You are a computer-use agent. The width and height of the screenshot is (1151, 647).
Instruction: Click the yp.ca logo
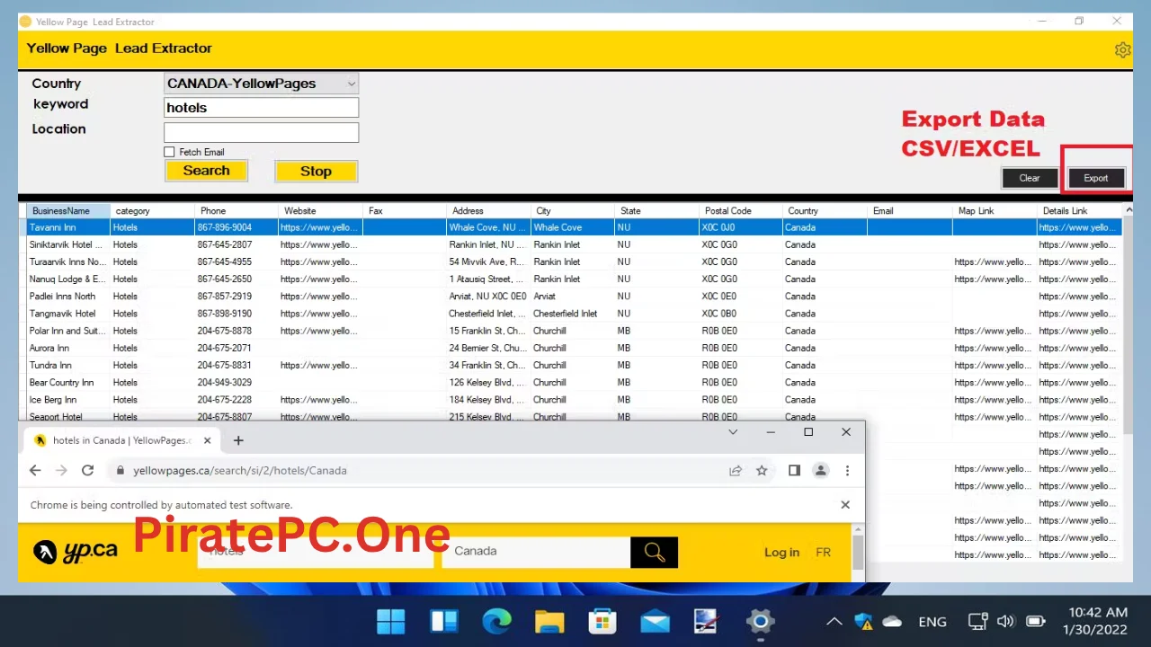point(76,551)
